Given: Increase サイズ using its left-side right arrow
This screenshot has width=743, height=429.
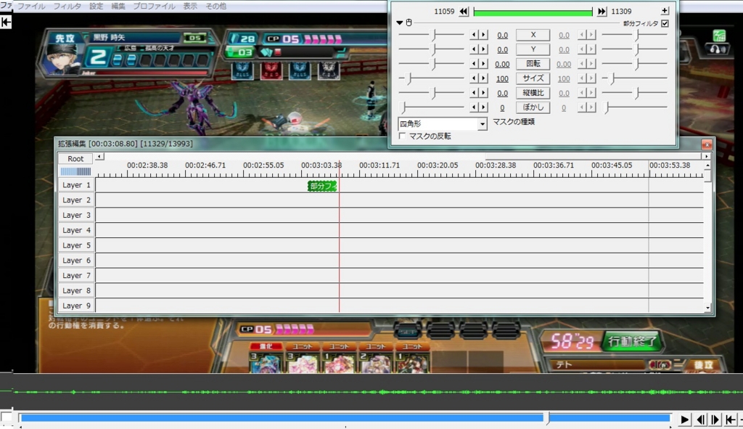Looking at the screenshot, I should coord(483,78).
